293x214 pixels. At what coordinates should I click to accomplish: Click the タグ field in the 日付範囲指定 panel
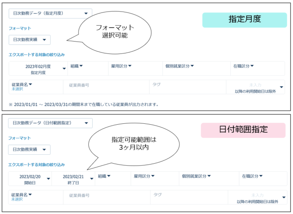click(x=189, y=197)
